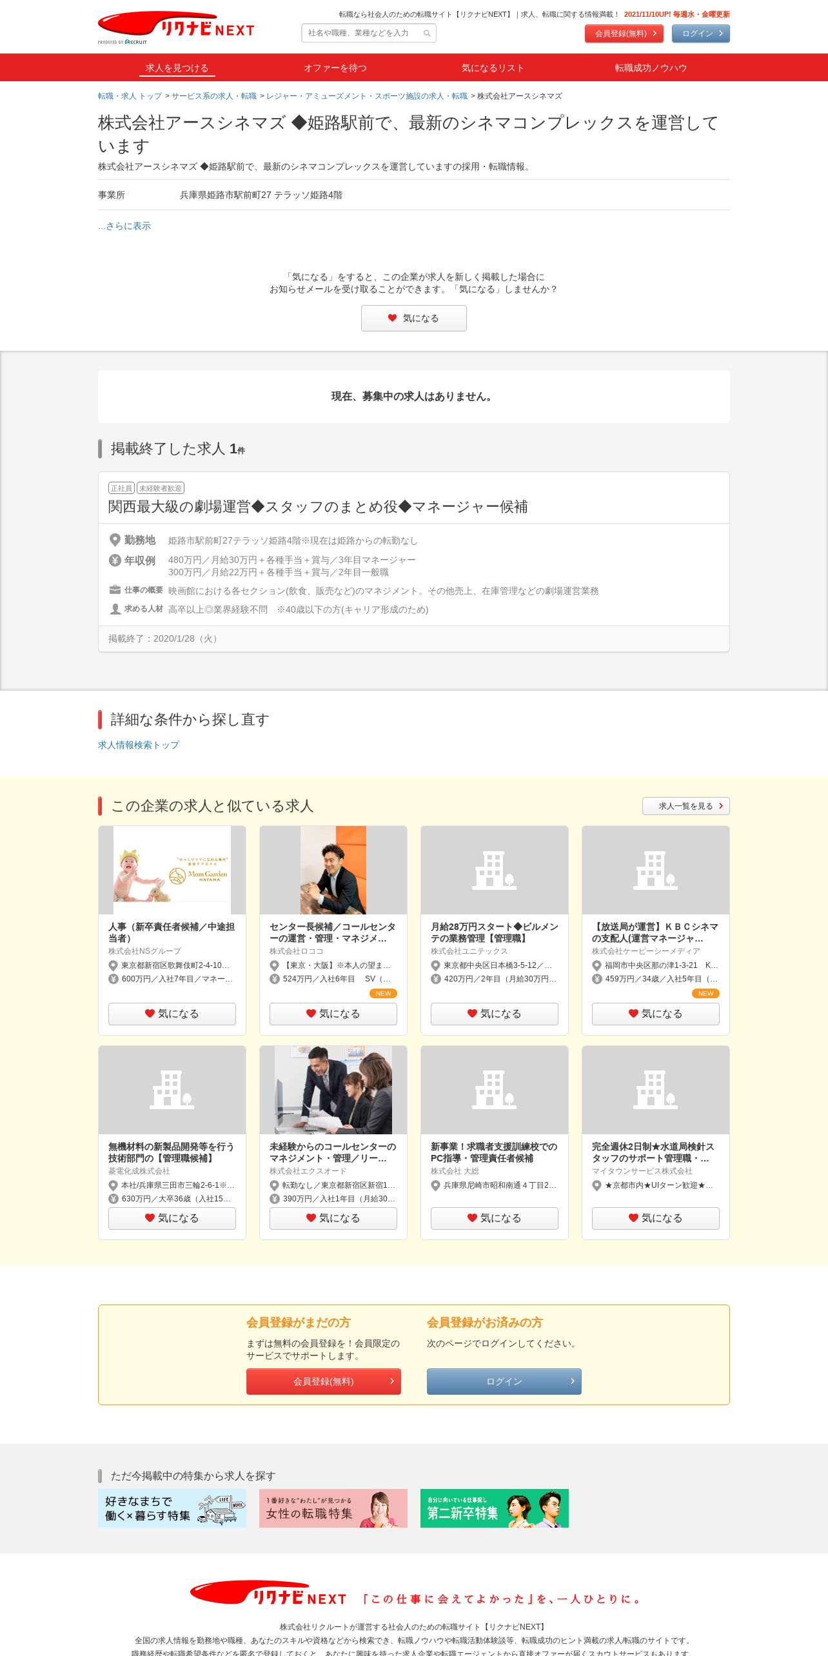Click the 仕事の概要 briefcase icon
828x1656 pixels.
pos(115,589)
